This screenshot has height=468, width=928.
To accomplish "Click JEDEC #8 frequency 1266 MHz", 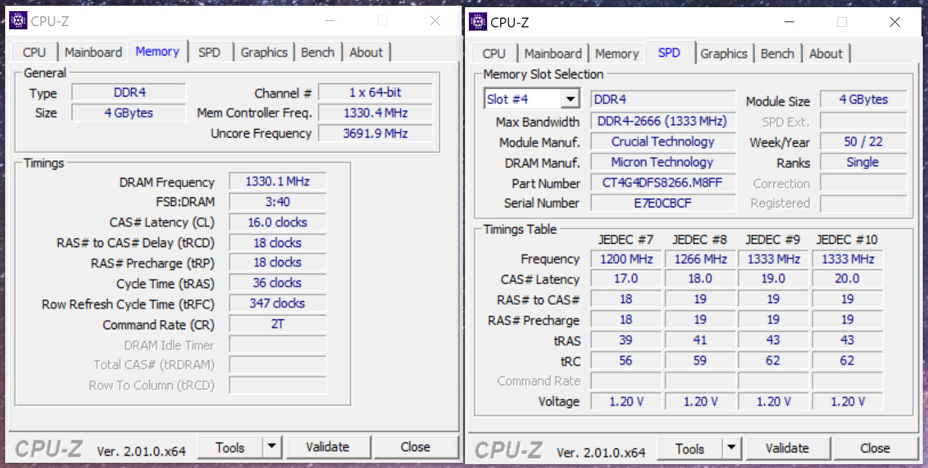I will (700, 259).
